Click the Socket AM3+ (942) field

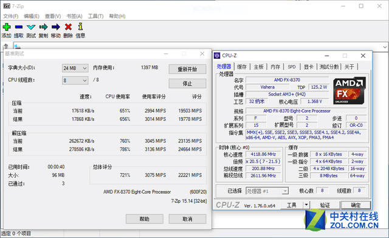[x=287, y=94]
